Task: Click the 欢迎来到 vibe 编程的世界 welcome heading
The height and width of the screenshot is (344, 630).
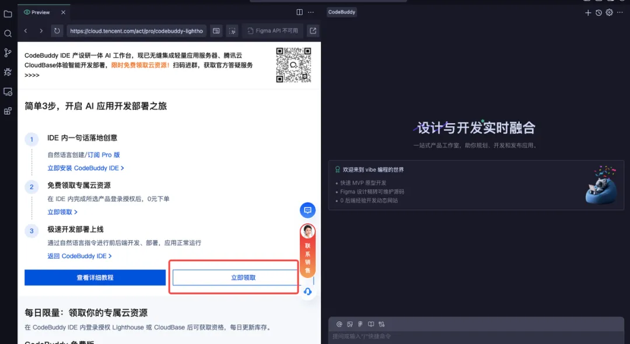Action: [373, 170]
